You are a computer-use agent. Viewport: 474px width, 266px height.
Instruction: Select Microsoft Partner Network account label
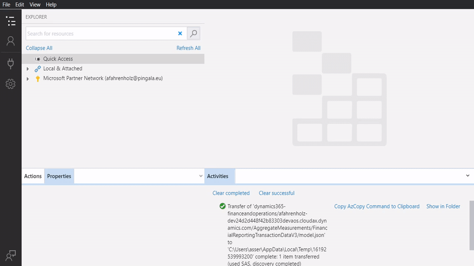(103, 79)
